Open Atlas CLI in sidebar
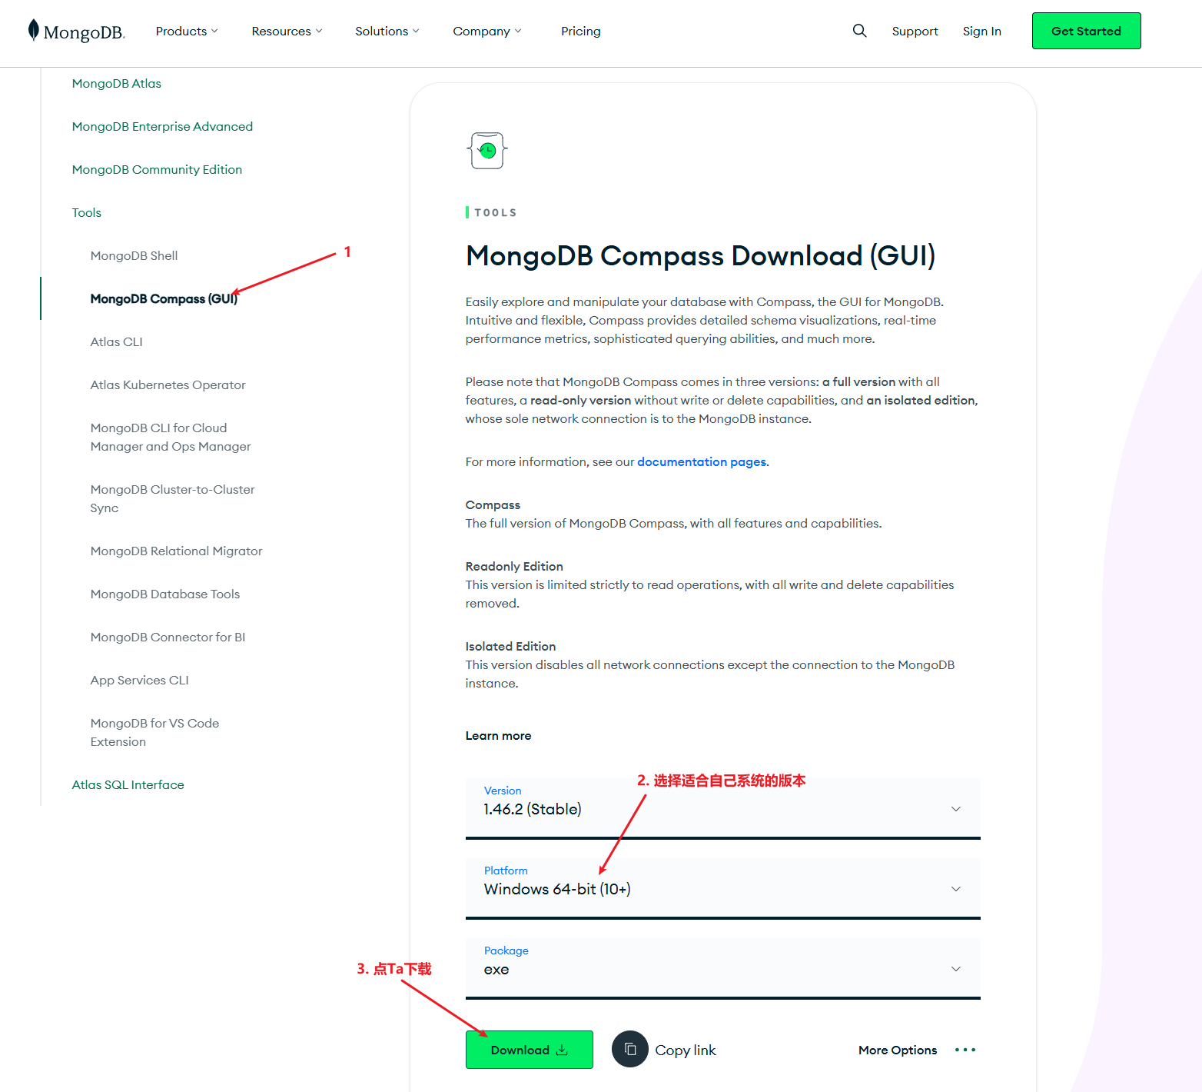 tap(116, 341)
